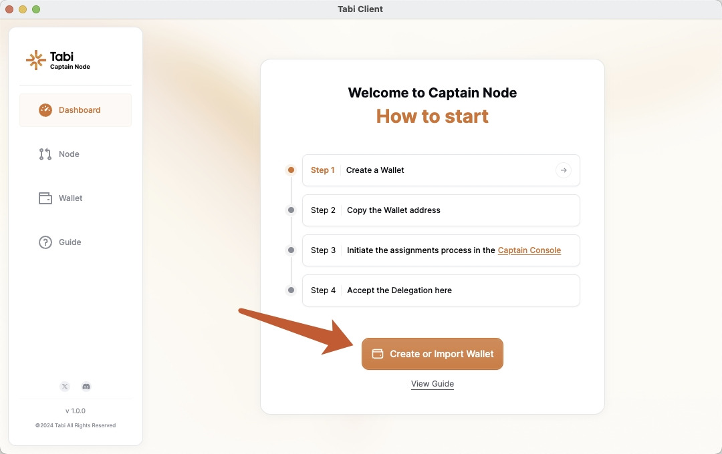Click the Welcome to Captain Node heading
The width and height of the screenshot is (722, 454).
tap(433, 92)
